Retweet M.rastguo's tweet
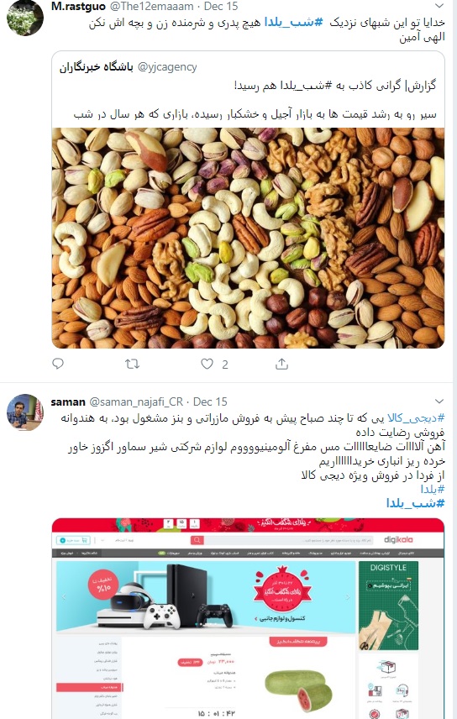The image size is (457, 719). point(132,364)
